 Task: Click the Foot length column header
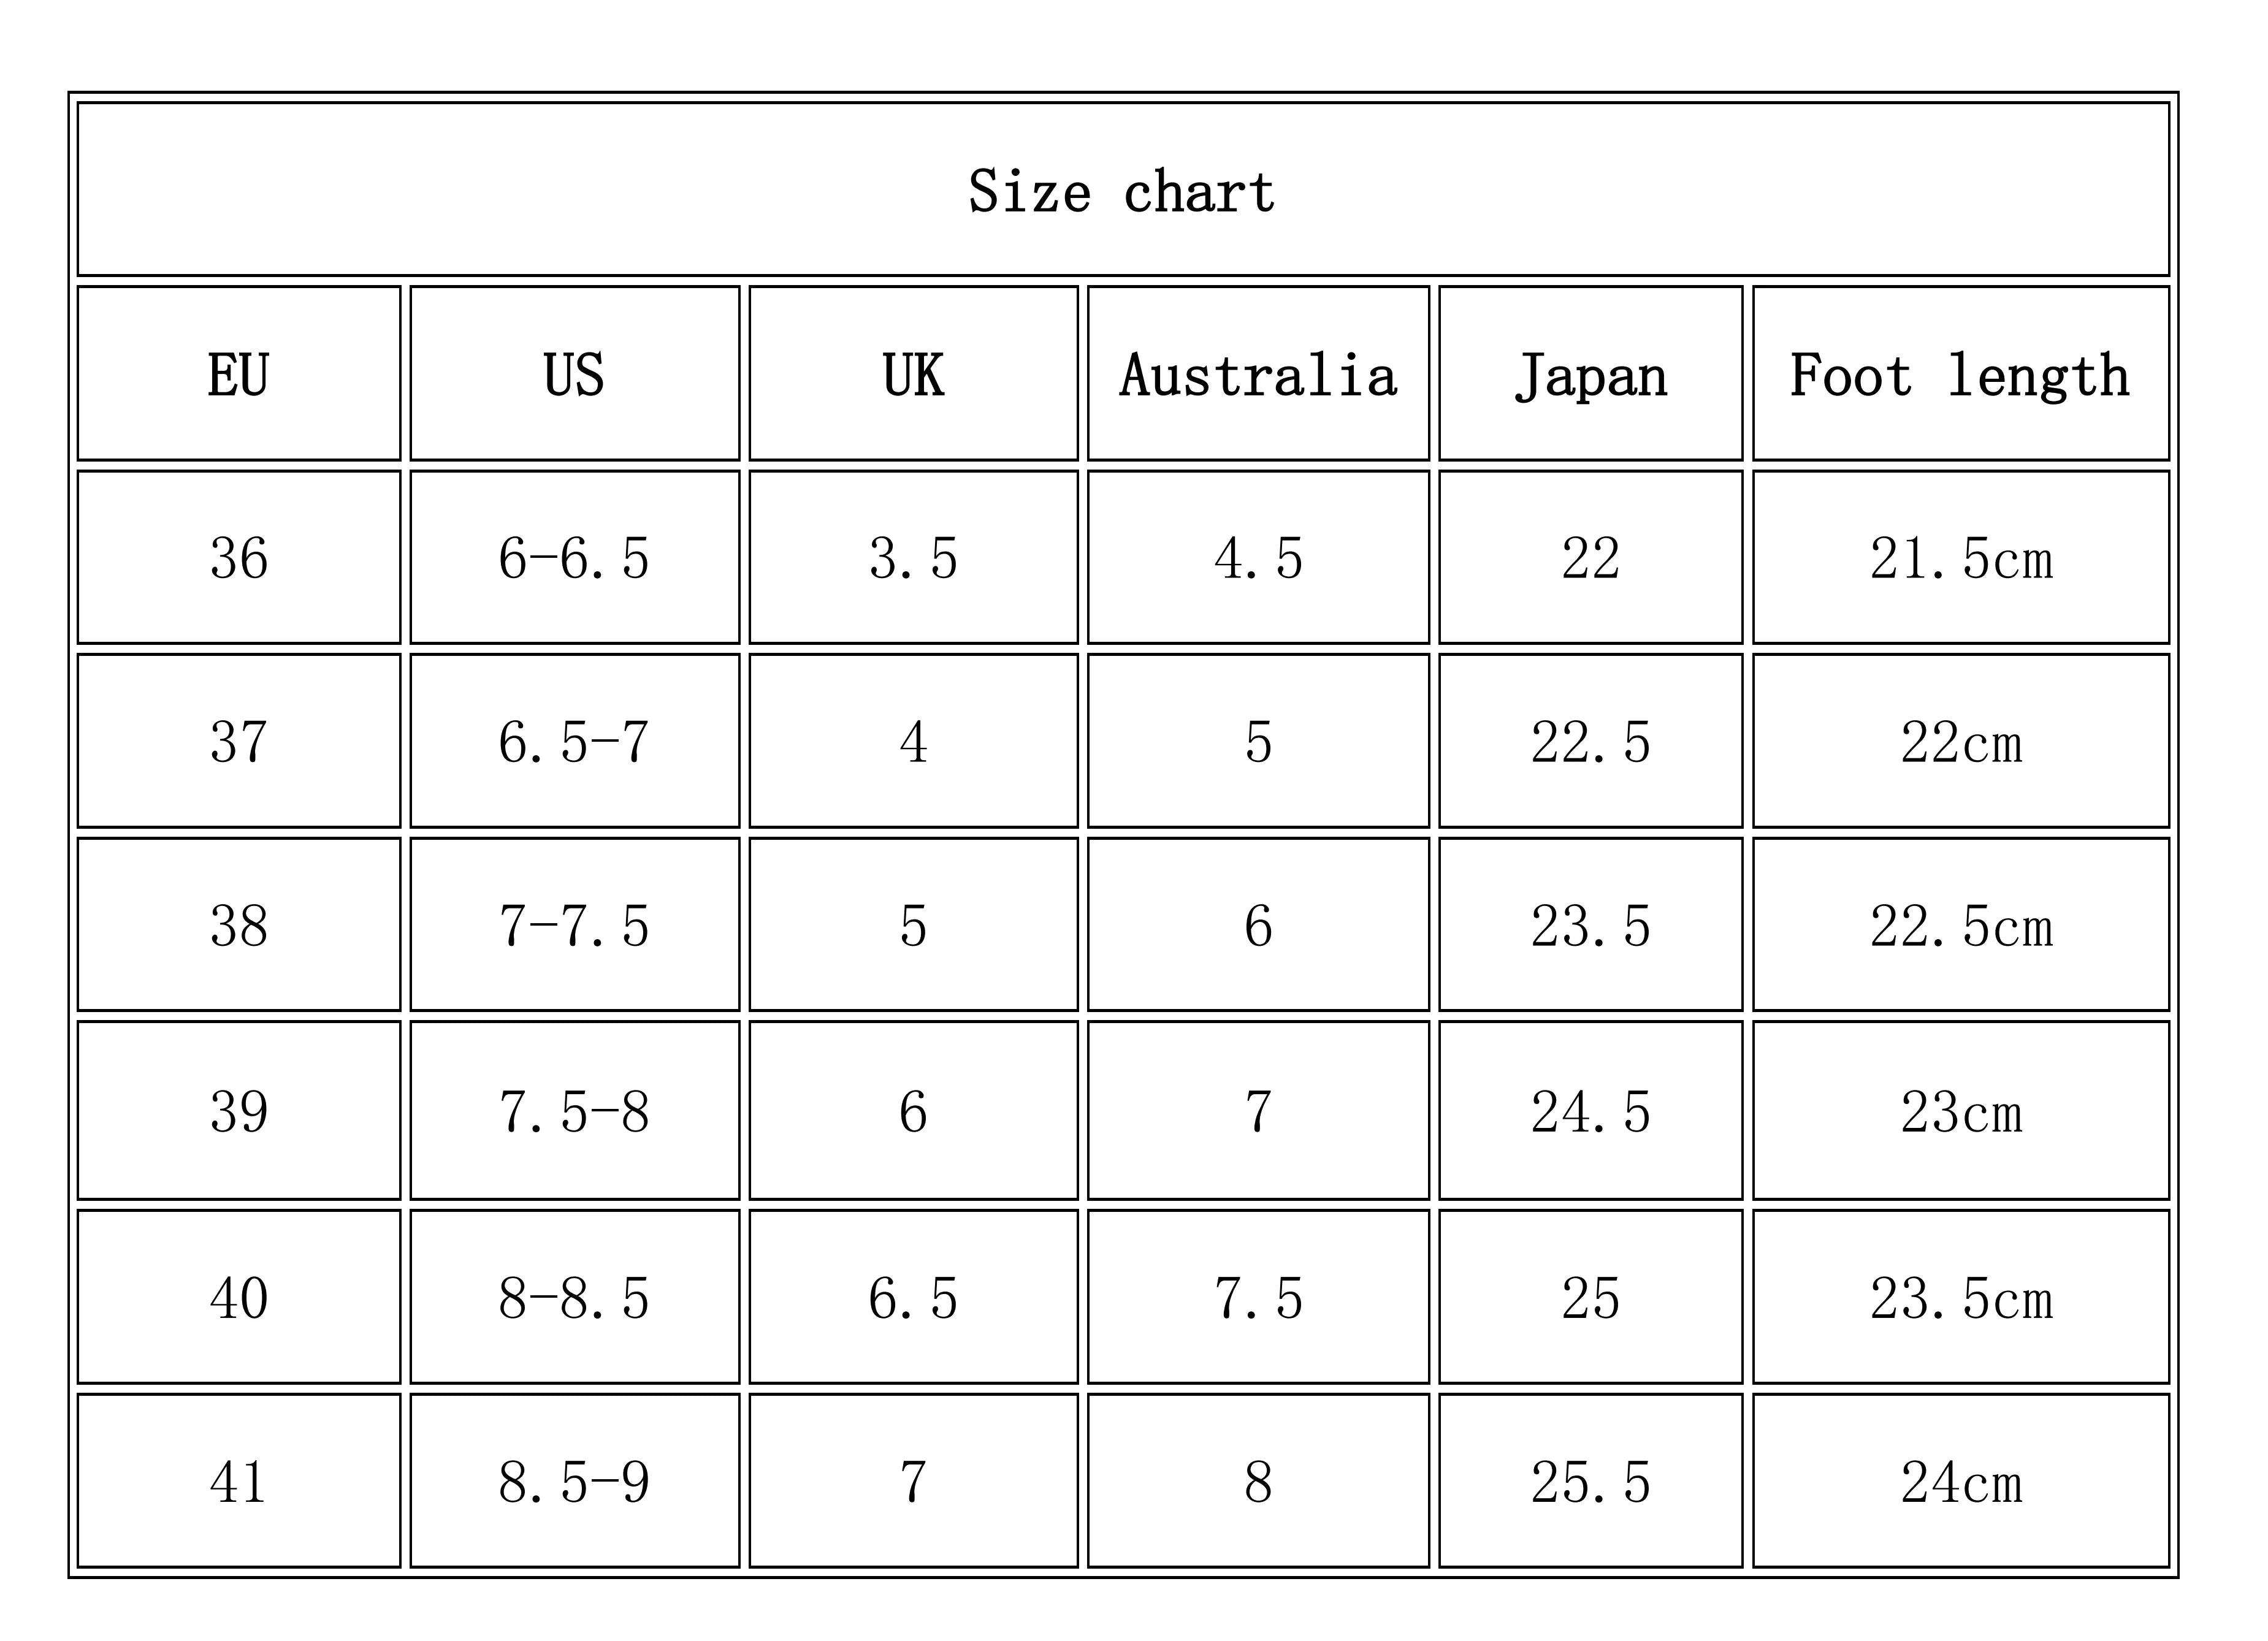coord(1960,375)
